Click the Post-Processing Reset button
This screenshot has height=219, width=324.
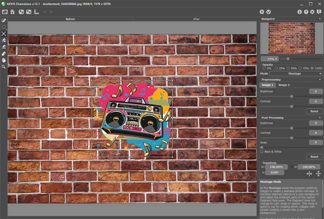[314, 157]
